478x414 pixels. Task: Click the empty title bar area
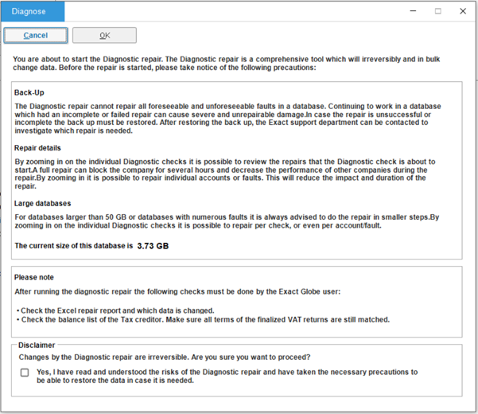[x=239, y=11]
